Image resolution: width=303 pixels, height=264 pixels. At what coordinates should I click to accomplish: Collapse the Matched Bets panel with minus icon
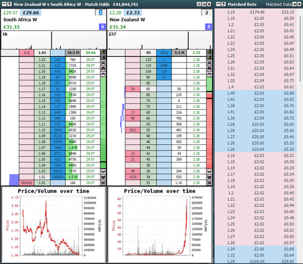pyautogui.click(x=218, y=4)
